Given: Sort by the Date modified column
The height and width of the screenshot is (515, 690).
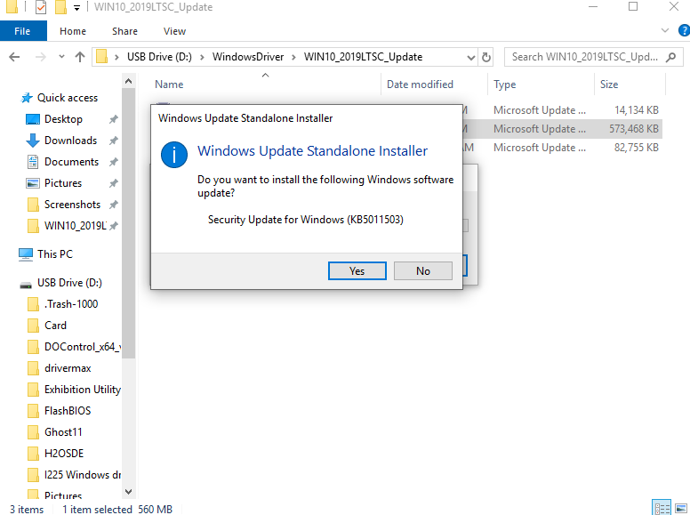Looking at the screenshot, I should tap(420, 84).
